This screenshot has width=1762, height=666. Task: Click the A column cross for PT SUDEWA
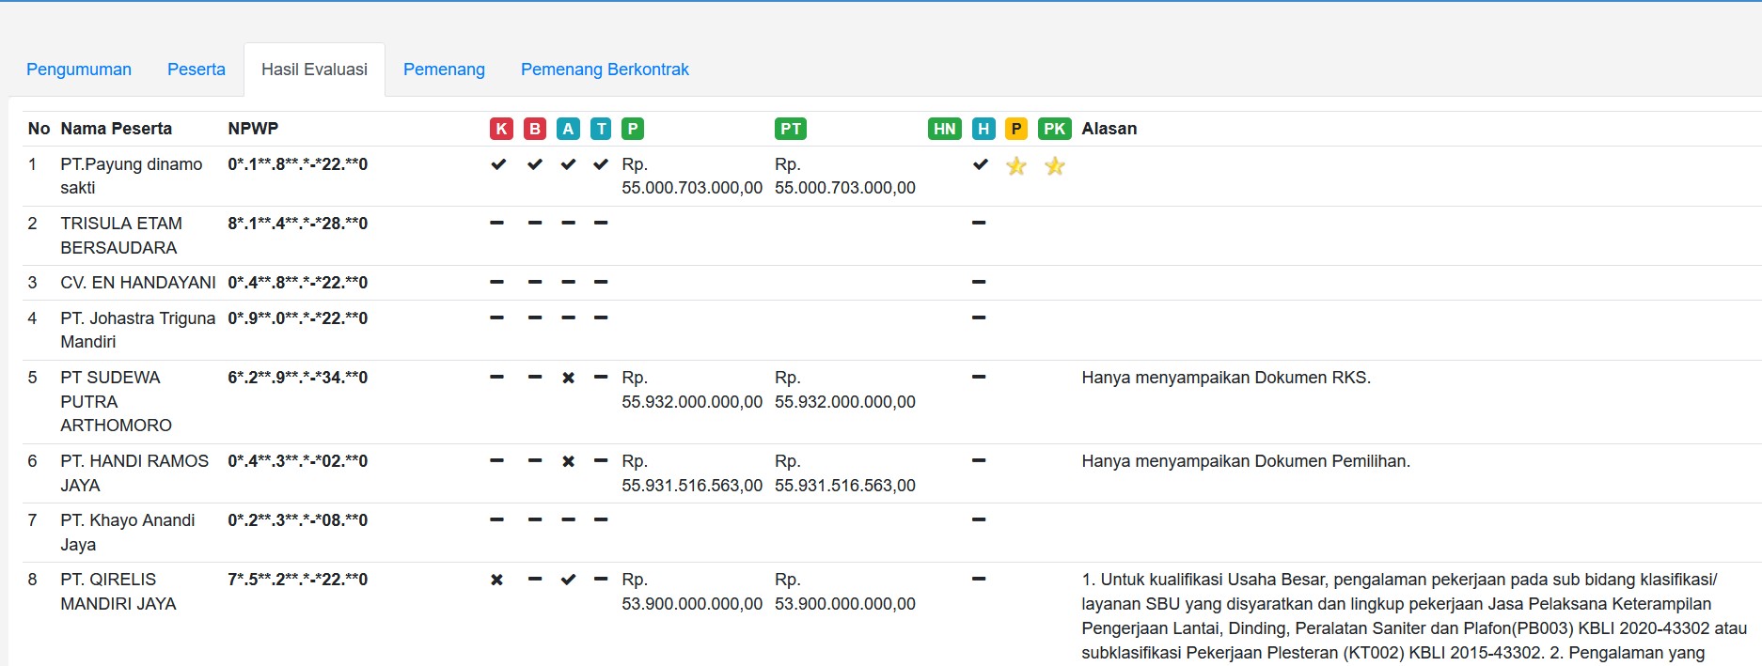click(x=568, y=378)
